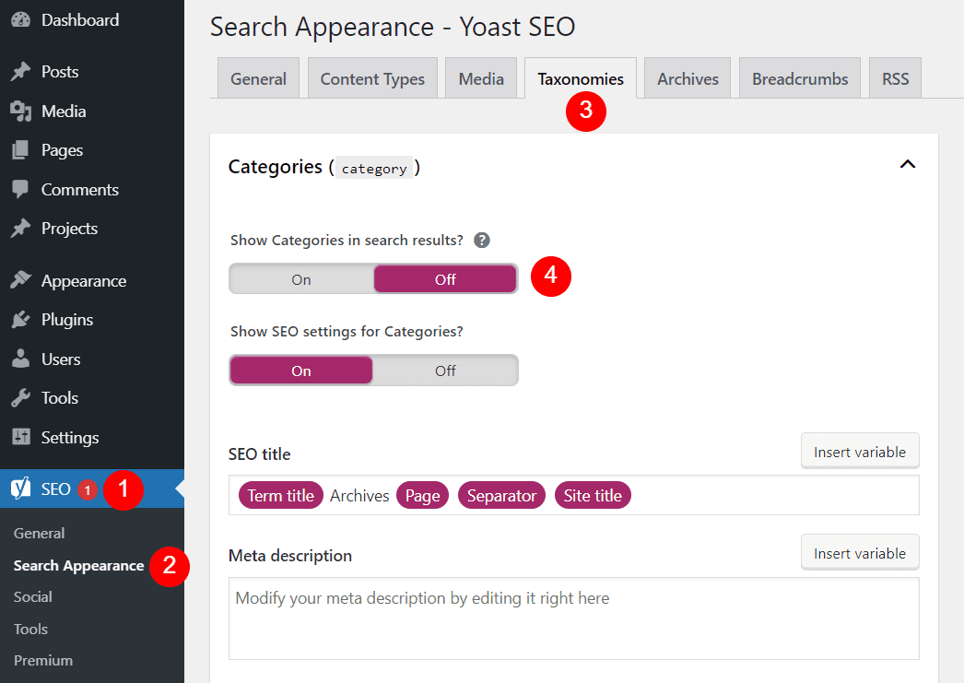Go to the Archives tab
This screenshot has width=964, height=683.
pyautogui.click(x=688, y=78)
